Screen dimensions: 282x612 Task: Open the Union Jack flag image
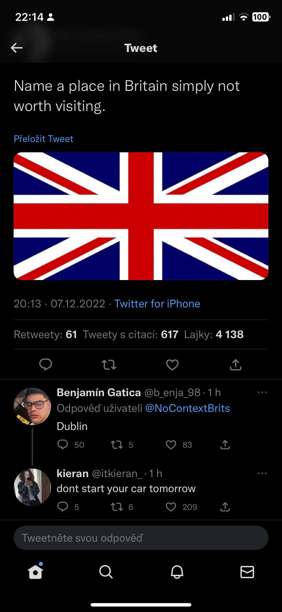(141, 216)
